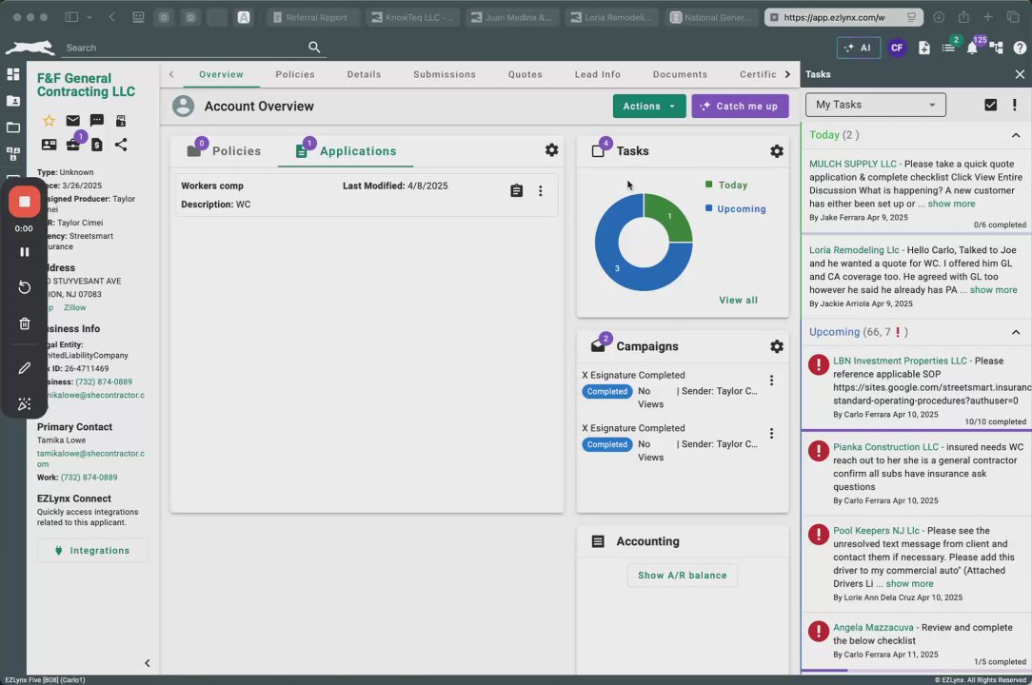Click the Today green legend swatch
The height and width of the screenshot is (685, 1032).
click(x=709, y=185)
